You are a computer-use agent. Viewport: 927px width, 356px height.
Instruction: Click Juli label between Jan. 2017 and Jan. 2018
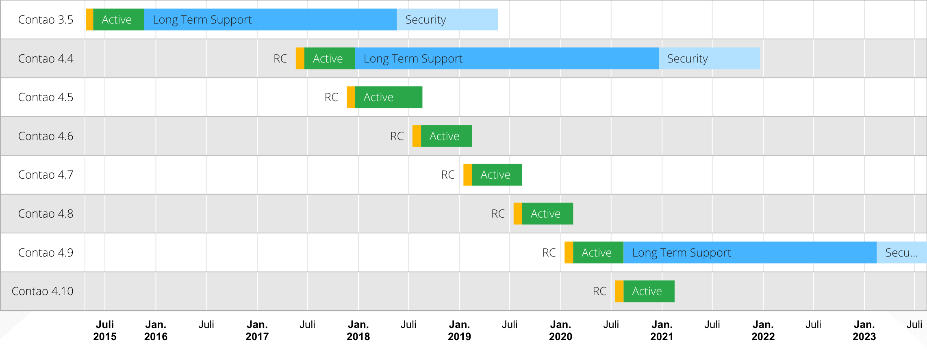tap(308, 324)
